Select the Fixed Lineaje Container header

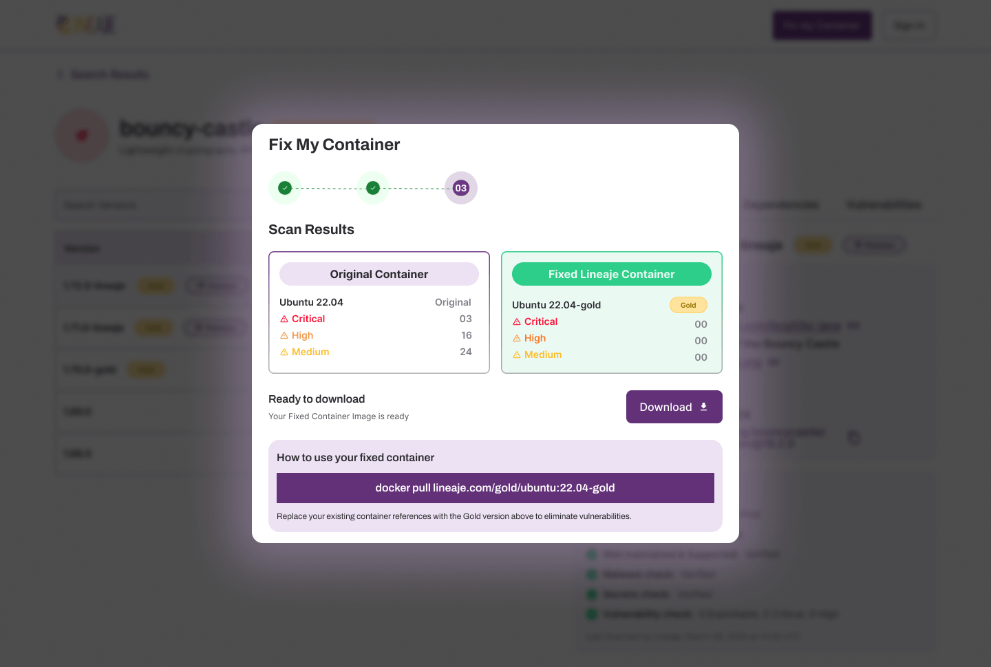612,274
